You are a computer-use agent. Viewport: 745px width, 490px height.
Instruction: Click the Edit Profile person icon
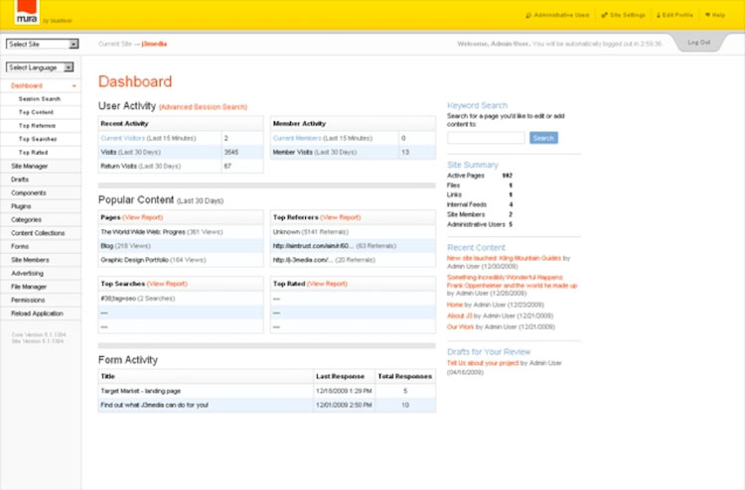click(x=659, y=16)
